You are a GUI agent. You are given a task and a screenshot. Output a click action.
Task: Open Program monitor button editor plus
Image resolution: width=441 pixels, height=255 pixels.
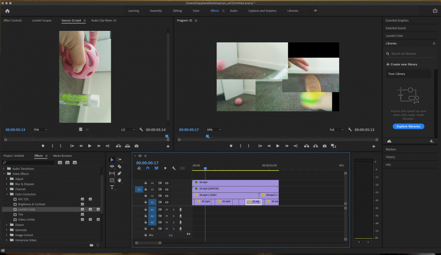pos(374,146)
